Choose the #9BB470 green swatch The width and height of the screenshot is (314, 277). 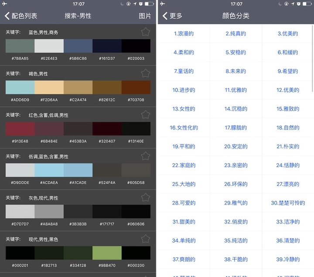coord(107,253)
